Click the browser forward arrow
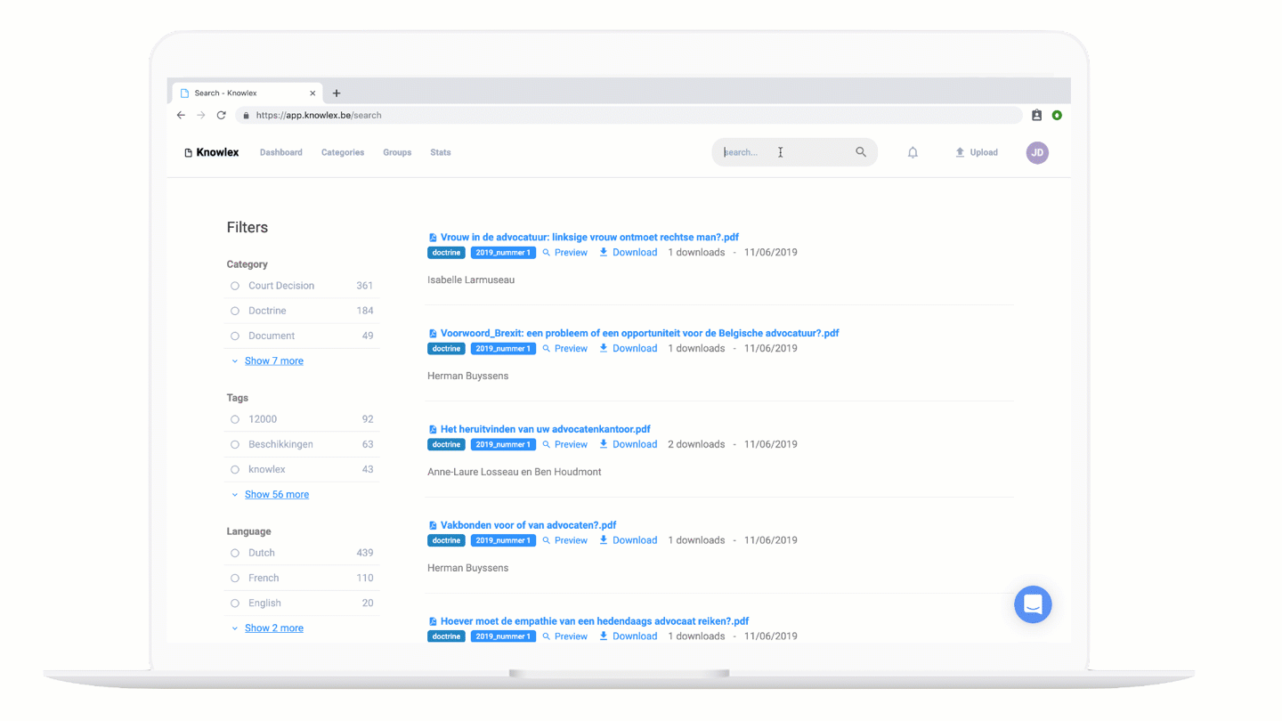 coord(201,115)
